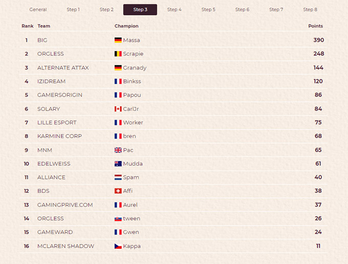Open the Step 4 tab
The width and height of the screenshot is (348, 264).
174,10
